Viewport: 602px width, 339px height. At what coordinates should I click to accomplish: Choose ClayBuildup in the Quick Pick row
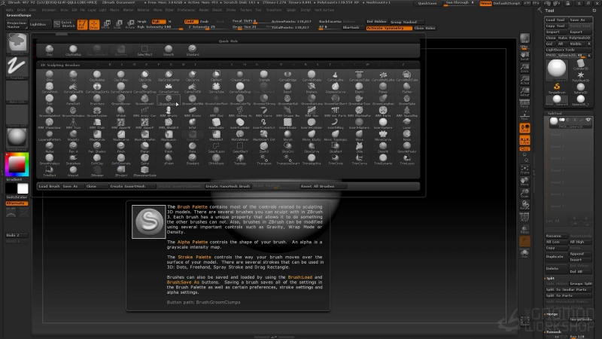[73, 50]
